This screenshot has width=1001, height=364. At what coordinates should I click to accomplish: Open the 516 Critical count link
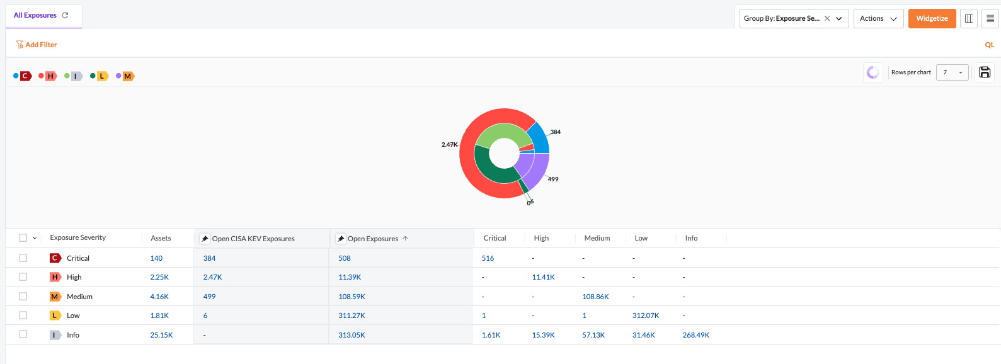click(488, 258)
